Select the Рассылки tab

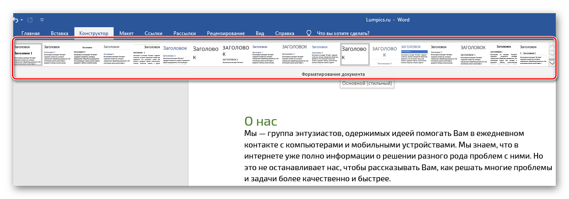pos(185,33)
